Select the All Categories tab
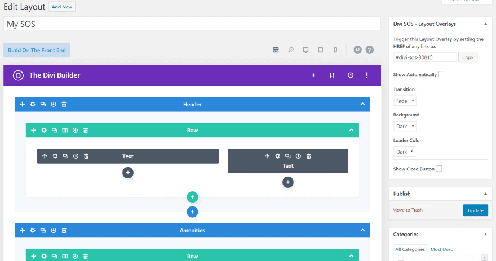Viewport: 496px width, 261px height. (410, 249)
